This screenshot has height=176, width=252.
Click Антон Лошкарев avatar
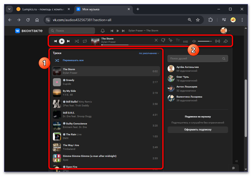coord(171,89)
